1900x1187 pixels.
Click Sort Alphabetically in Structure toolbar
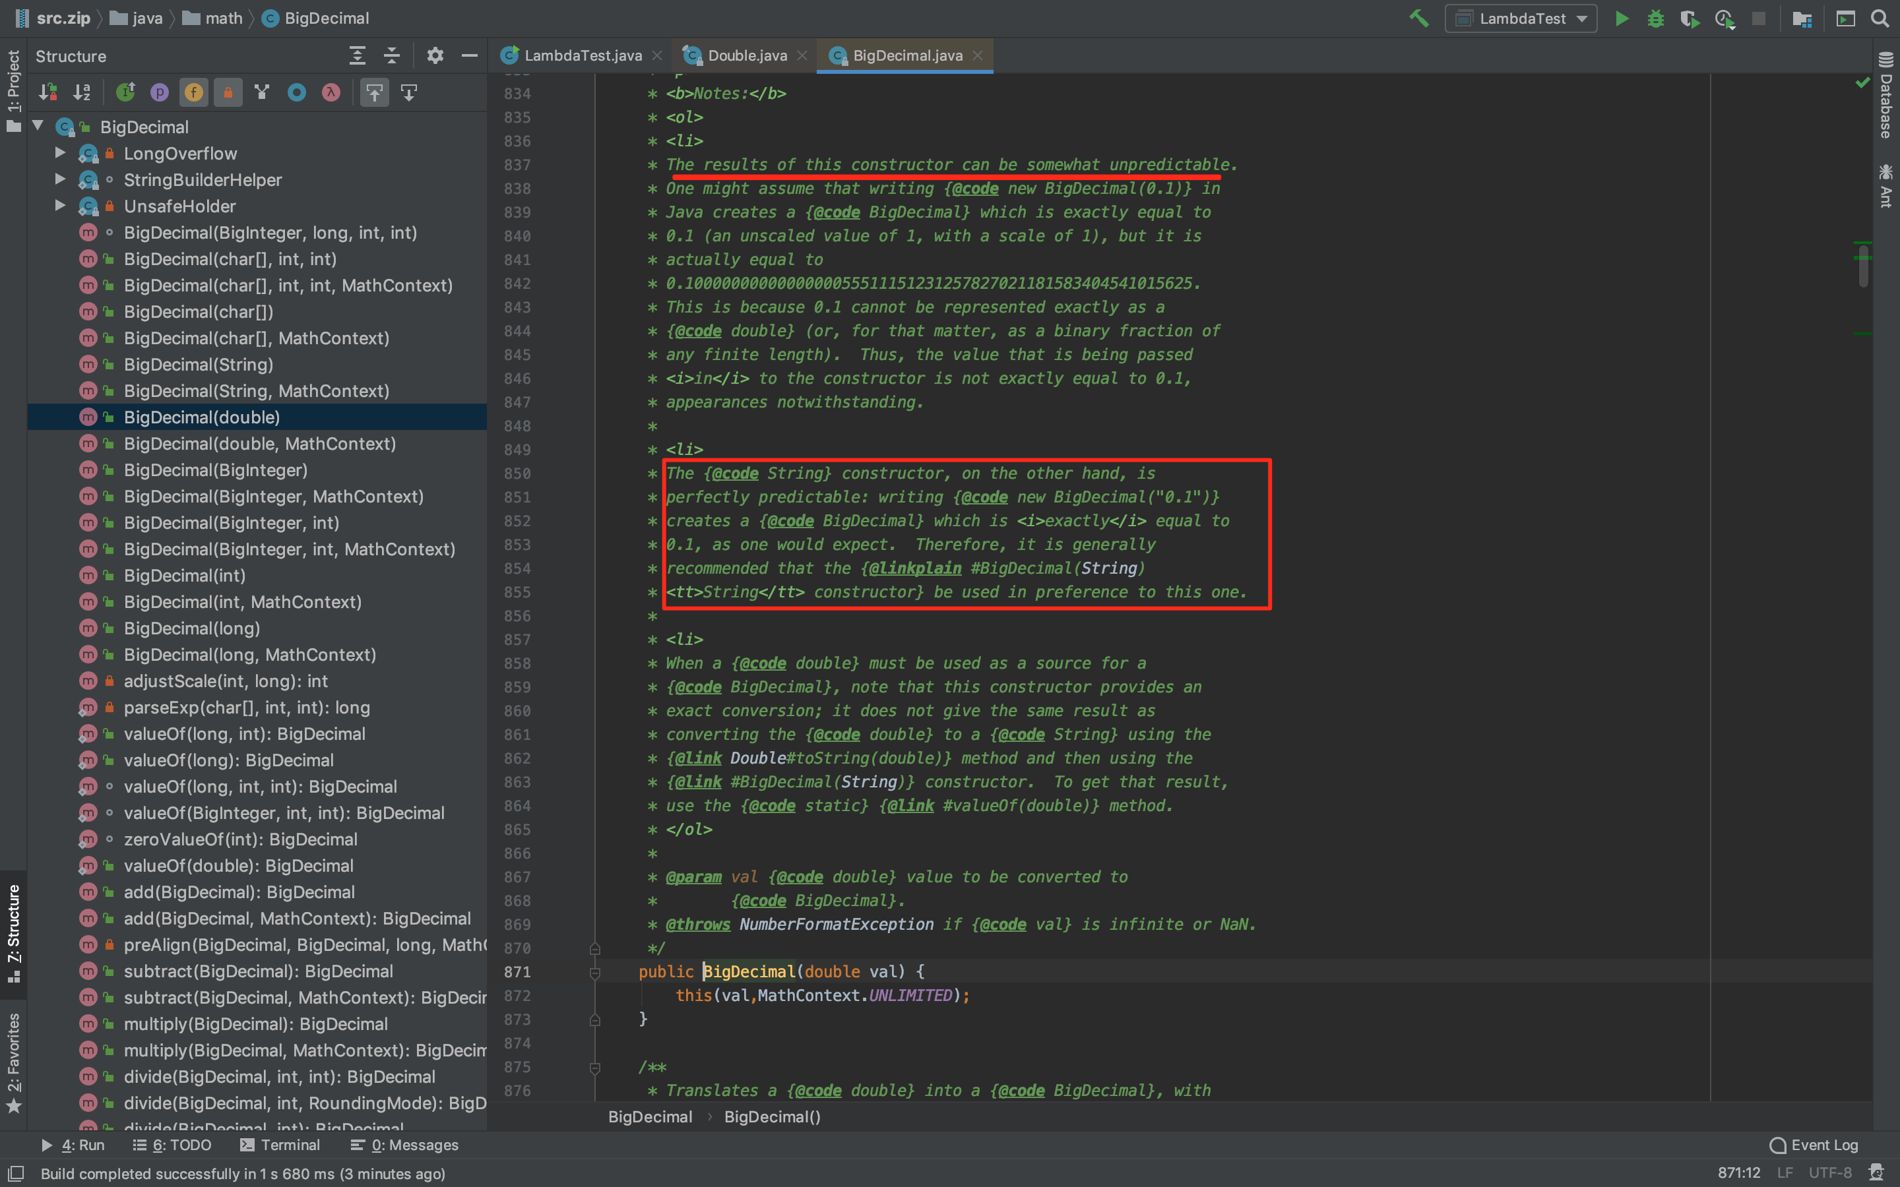click(x=82, y=92)
